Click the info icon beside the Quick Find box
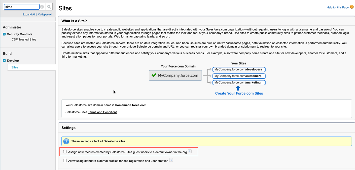This screenshot has height=170, width=355. (x=42, y=7)
